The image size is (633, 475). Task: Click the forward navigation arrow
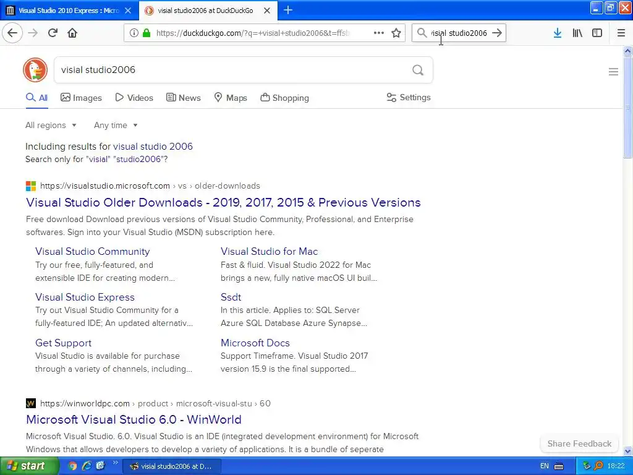[x=33, y=33]
